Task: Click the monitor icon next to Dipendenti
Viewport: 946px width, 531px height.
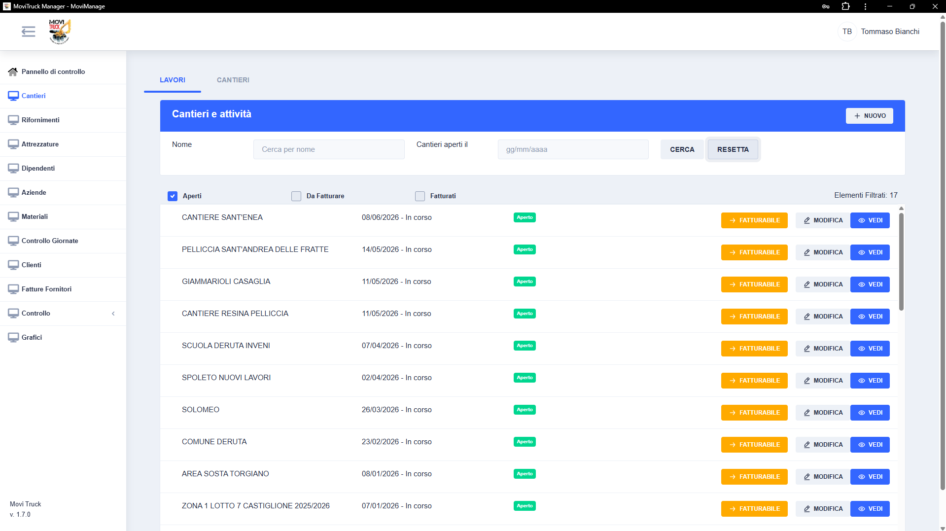Action: 13,169
